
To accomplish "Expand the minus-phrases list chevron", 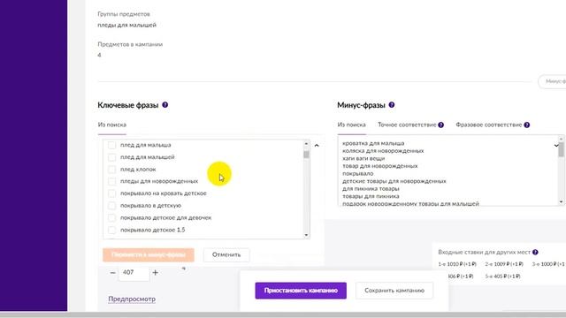I will click(556, 145).
